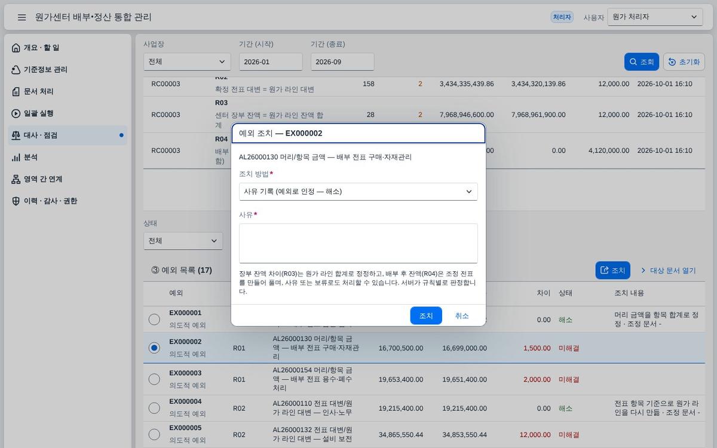Click the 3,434,335,439.86 amount in R02 row
Screen dimensions: 717x448
tap(467, 84)
